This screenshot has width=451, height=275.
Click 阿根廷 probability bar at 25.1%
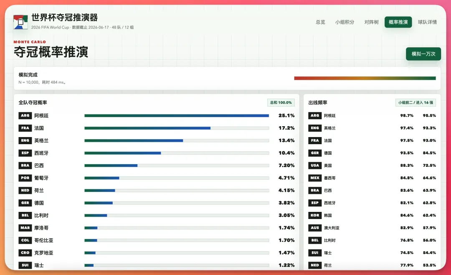pyautogui.click(x=177, y=115)
